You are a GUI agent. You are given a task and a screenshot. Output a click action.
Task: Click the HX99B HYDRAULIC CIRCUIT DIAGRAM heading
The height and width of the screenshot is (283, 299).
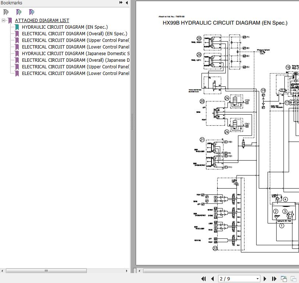coord(225,23)
